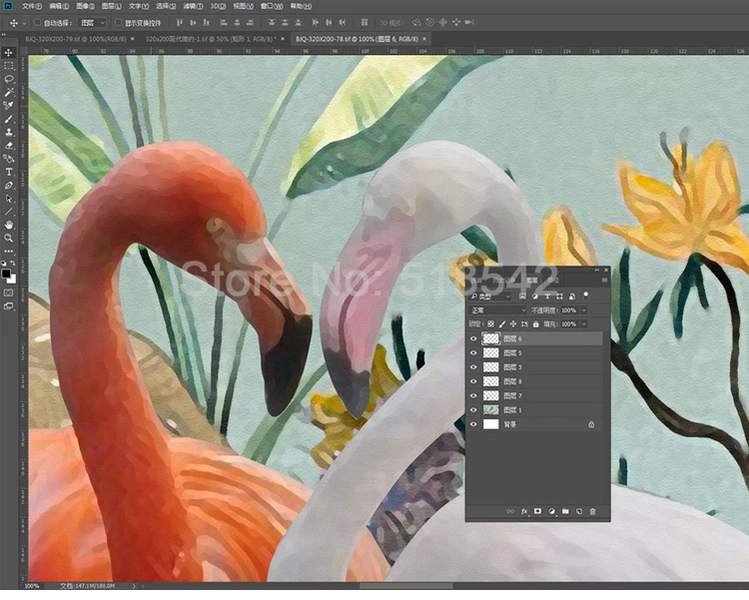Enable lock position for the layer
This screenshot has height=600, width=749.
point(513,323)
